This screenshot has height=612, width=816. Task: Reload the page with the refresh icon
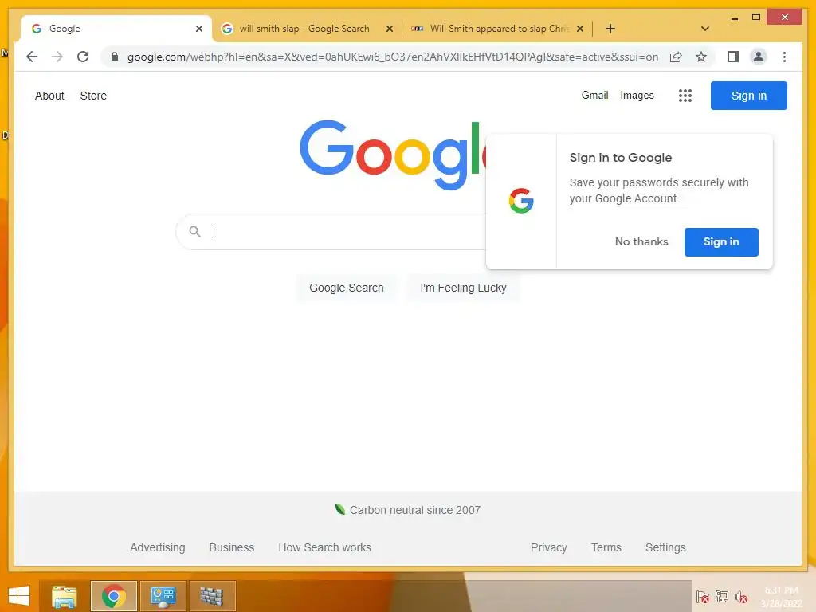click(x=83, y=57)
